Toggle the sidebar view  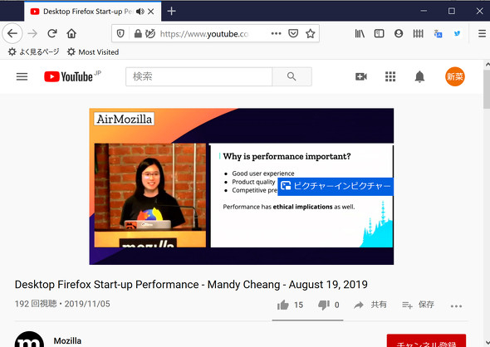[x=379, y=33]
